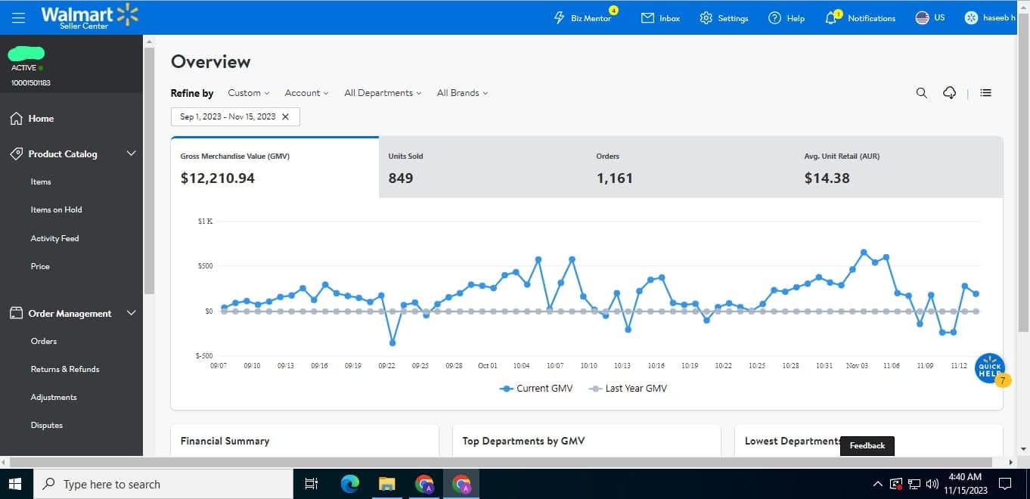The image size is (1030, 499).
Task: Click the $12,210.94 GMV value
Action: [218, 178]
